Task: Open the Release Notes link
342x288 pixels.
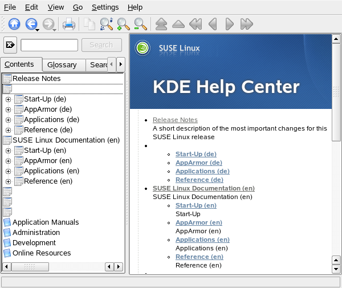Action: 175,120
